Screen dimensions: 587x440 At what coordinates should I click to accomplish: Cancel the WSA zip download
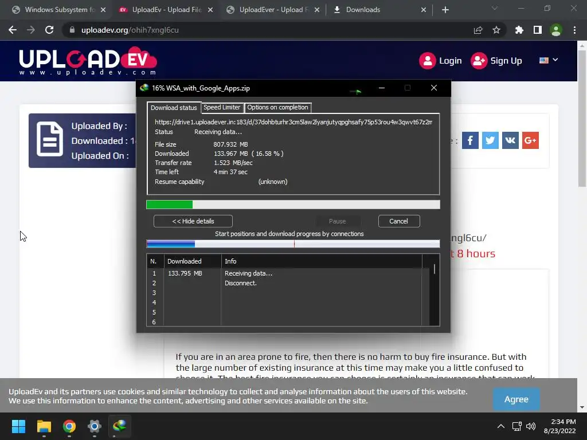[x=399, y=221]
